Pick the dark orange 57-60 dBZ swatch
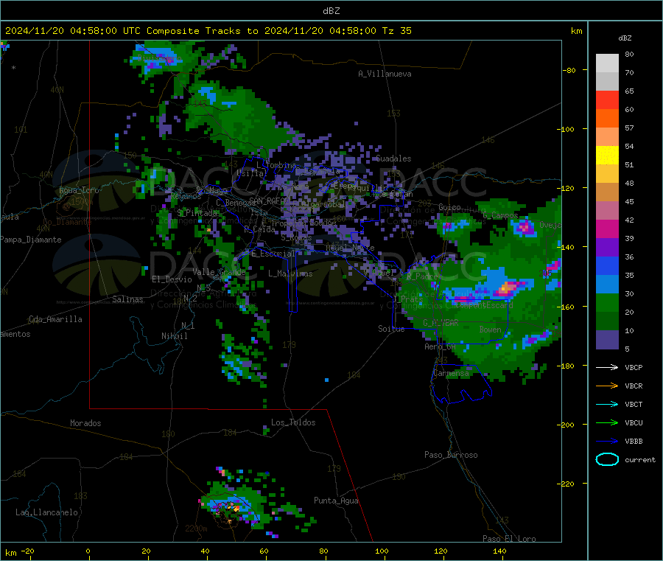Image resolution: width=663 pixels, height=561 pixels. (x=607, y=119)
